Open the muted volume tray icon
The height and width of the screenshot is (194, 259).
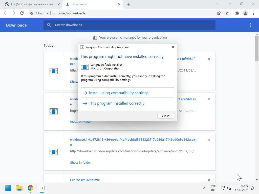(229, 188)
